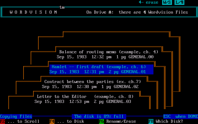
Task: Click the W/S indicator box
Action: [x=167, y=2]
